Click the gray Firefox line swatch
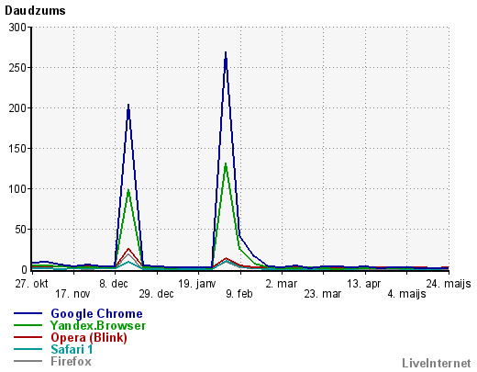 pos(28,361)
